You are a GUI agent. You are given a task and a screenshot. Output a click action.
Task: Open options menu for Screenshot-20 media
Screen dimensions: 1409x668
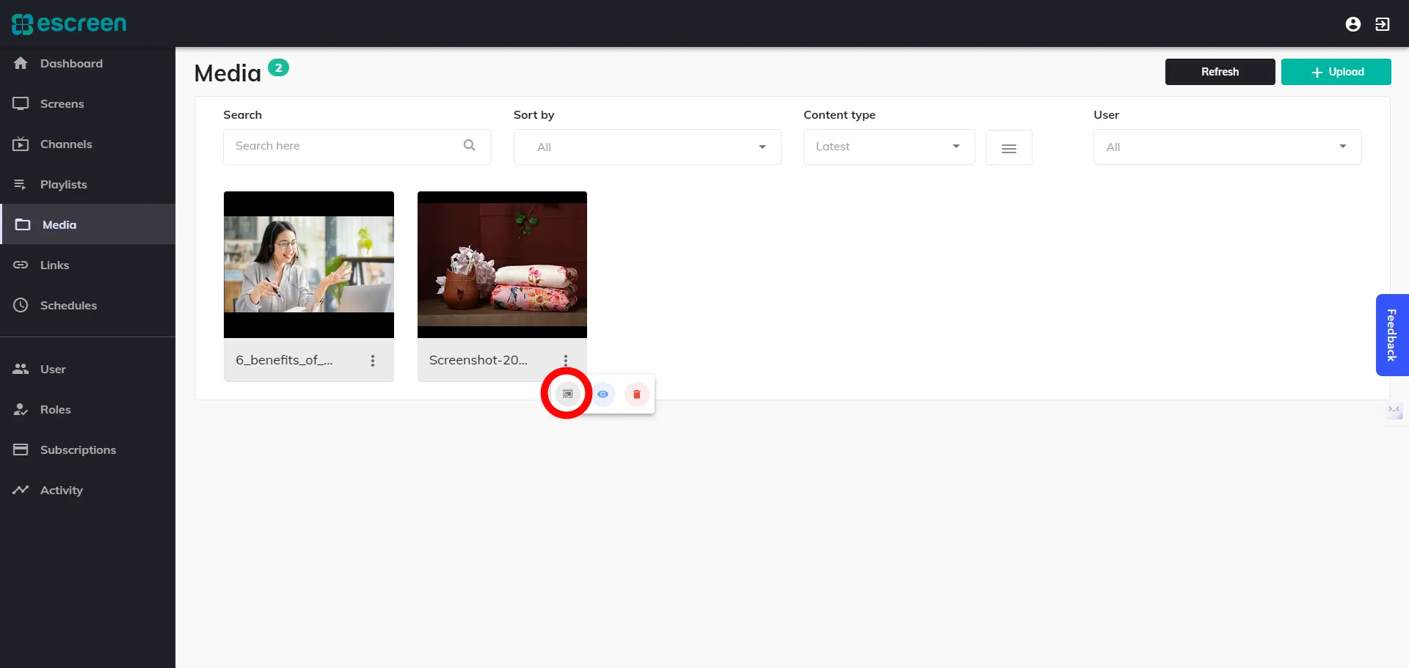pyautogui.click(x=566, y=360)
